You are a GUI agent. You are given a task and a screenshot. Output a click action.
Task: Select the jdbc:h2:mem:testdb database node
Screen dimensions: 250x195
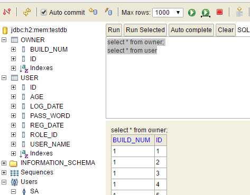[39, 30]
